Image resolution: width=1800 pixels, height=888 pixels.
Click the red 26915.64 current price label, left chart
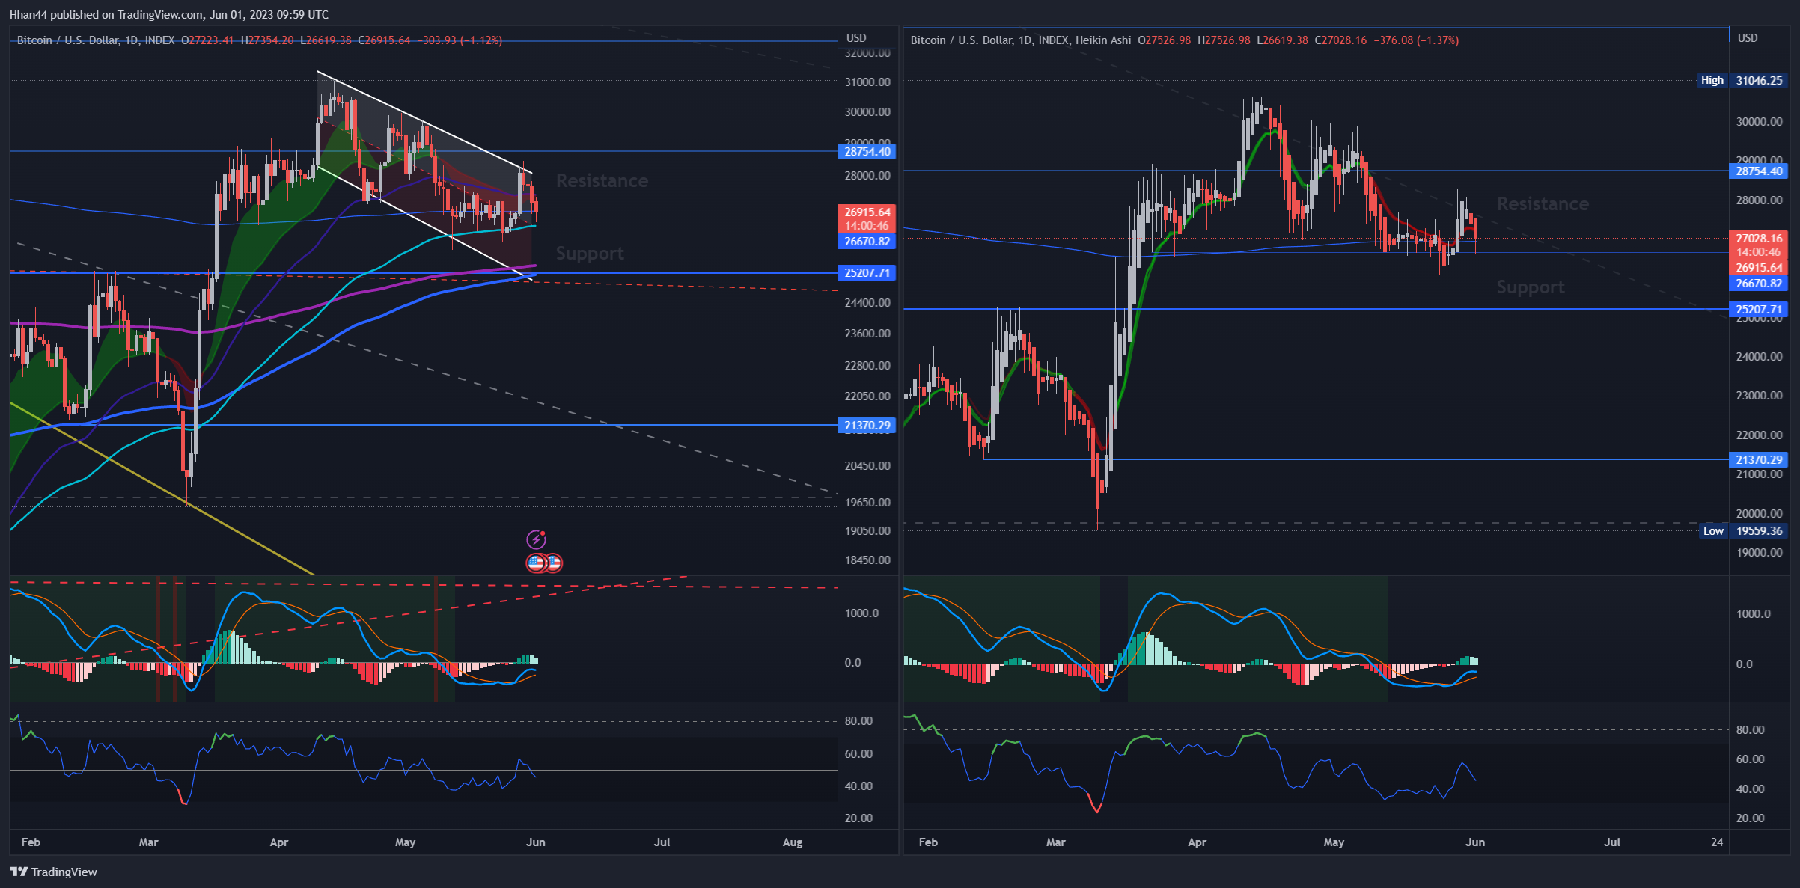tap(867, 212)
